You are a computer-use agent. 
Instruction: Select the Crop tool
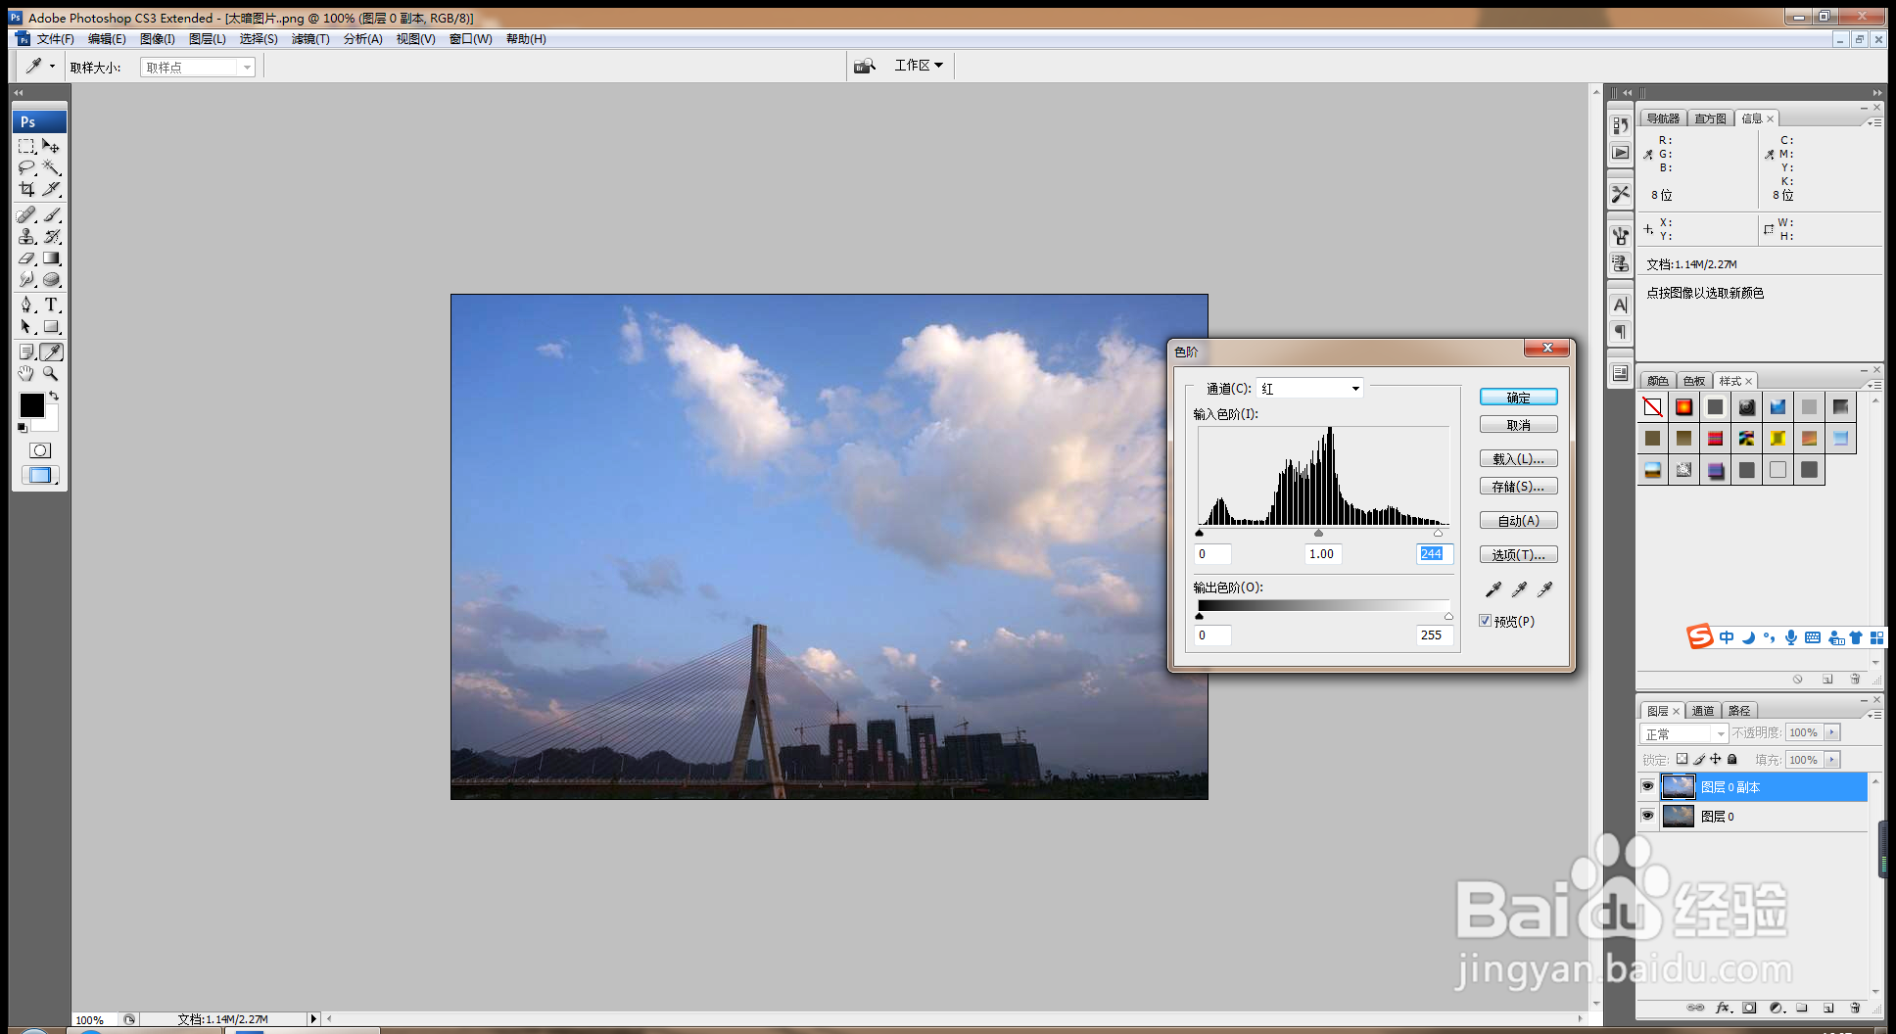(x=26, y=189)
